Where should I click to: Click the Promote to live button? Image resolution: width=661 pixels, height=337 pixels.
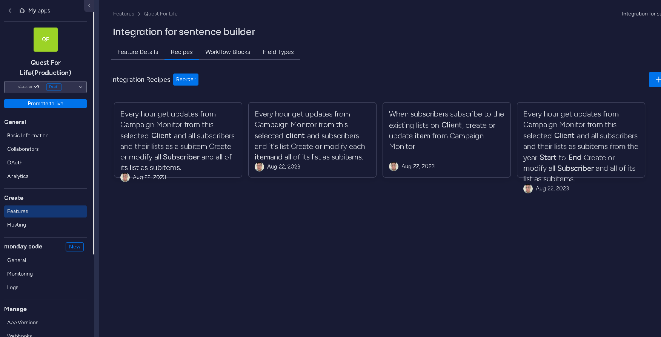coord(45,104)
